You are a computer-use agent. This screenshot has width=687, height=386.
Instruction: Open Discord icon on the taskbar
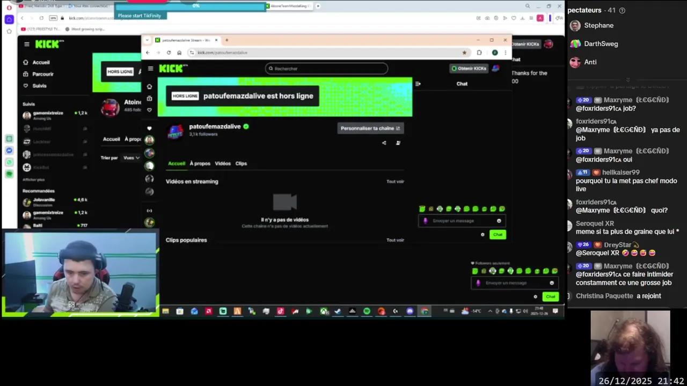[x=410, y=311]
